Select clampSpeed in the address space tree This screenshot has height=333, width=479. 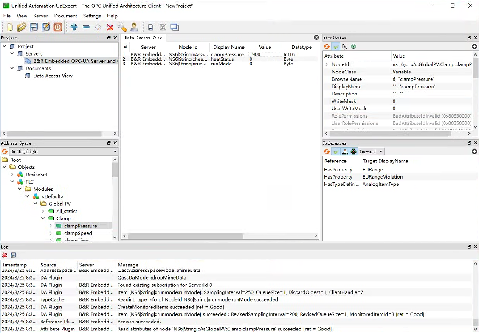point(78,233)
